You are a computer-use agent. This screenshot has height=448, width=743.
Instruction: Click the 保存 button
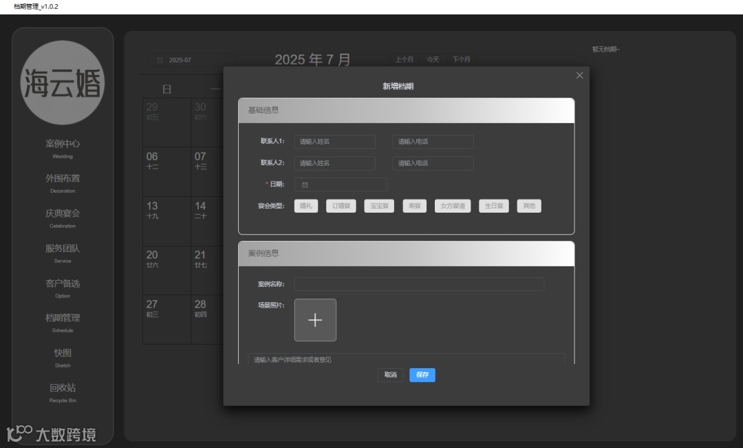pyautogui.click(x=422, y=375)
